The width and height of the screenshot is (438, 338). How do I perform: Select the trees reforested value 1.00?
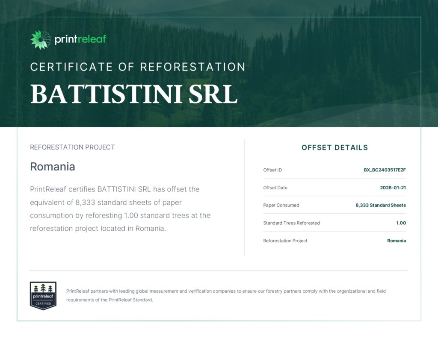coord(401,223)
